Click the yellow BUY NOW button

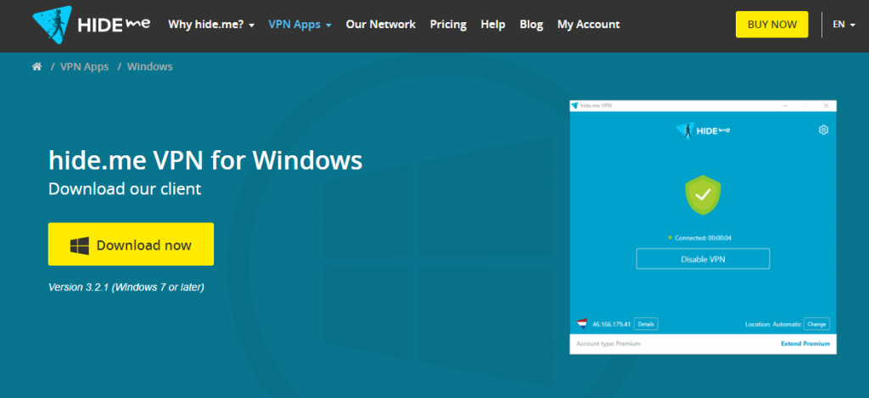pos(772,25)
